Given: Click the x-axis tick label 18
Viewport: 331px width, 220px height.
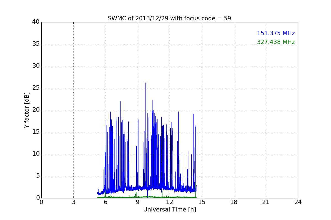Looking at the screenshot, I should [x=234, y=202].
